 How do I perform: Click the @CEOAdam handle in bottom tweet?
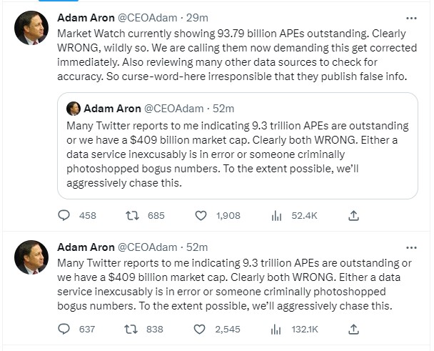click(146, 247)
